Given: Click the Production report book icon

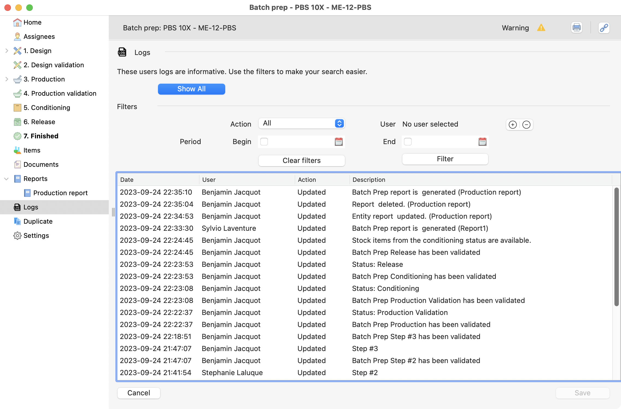Looking at the screenshot, I should coord(27,193).
